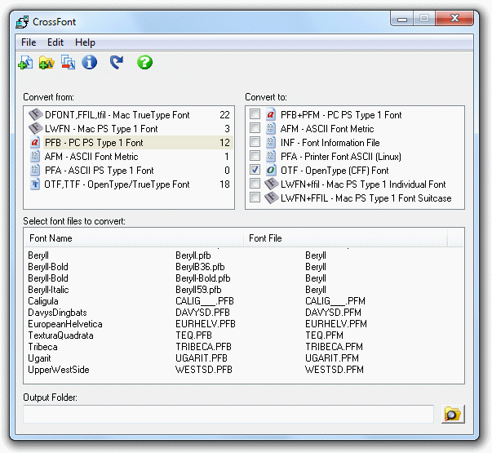Viewport: 492px width, 453px height.
Task: Click the CALIG___.PFM file entry
Action: tap(335, 301)
